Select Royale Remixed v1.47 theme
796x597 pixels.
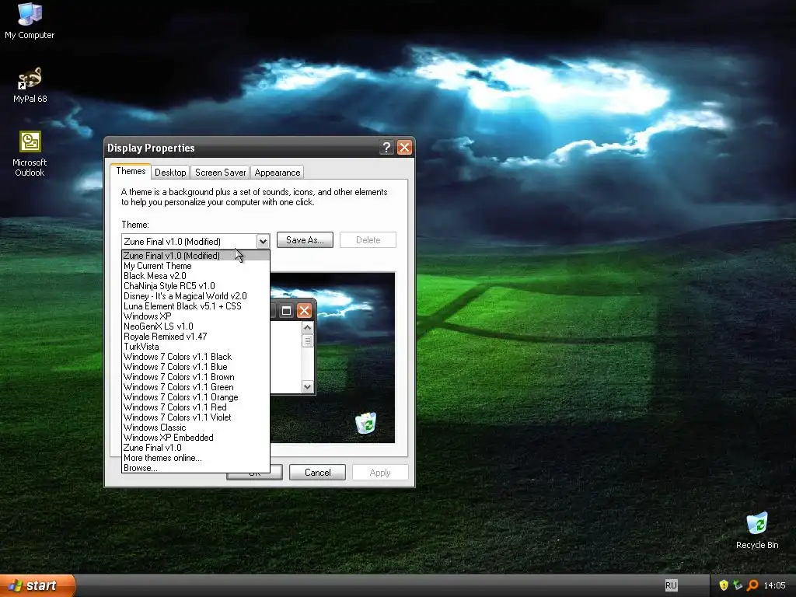tap(195, 337)
